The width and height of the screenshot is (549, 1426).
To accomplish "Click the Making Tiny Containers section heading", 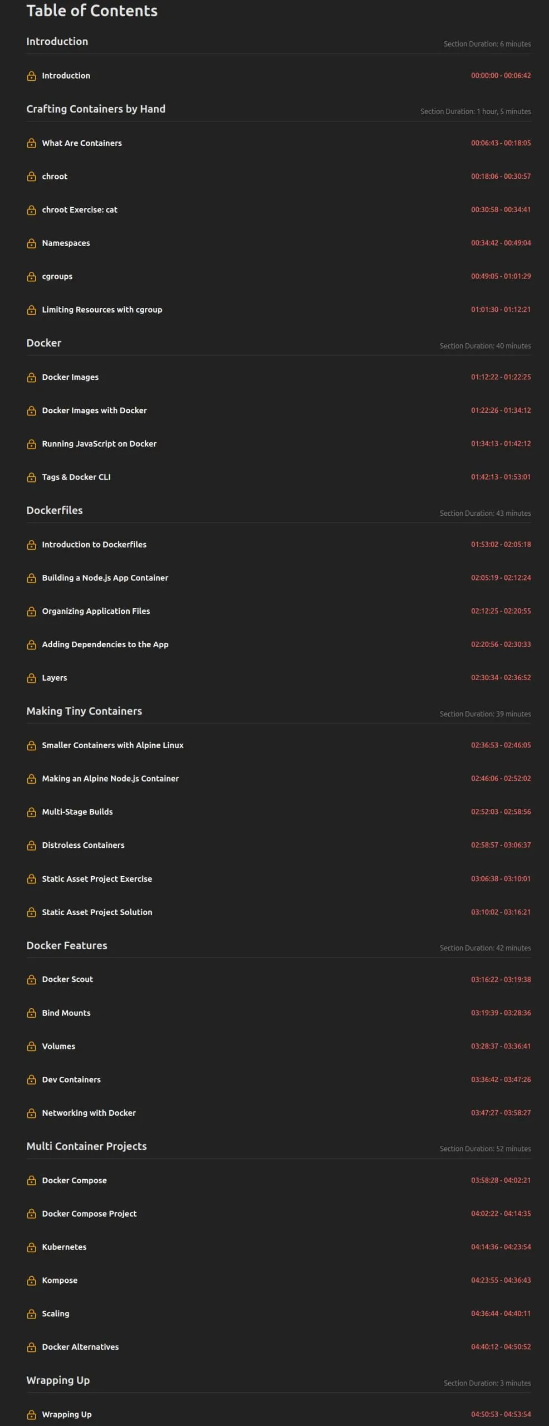I will pyautogui.click(x=84, y=711).
